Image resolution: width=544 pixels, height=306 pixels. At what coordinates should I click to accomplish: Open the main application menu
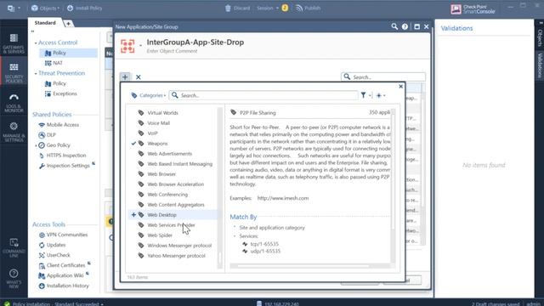14,8
